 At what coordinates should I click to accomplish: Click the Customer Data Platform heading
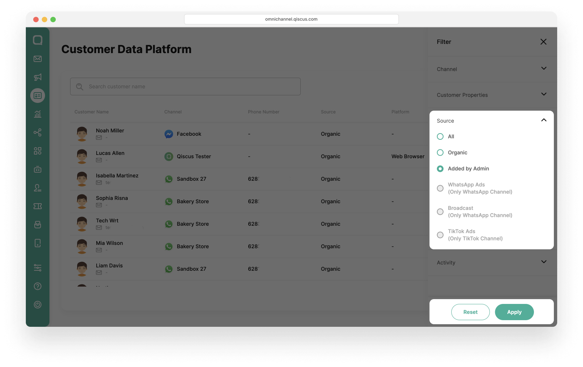click(127, 49)
